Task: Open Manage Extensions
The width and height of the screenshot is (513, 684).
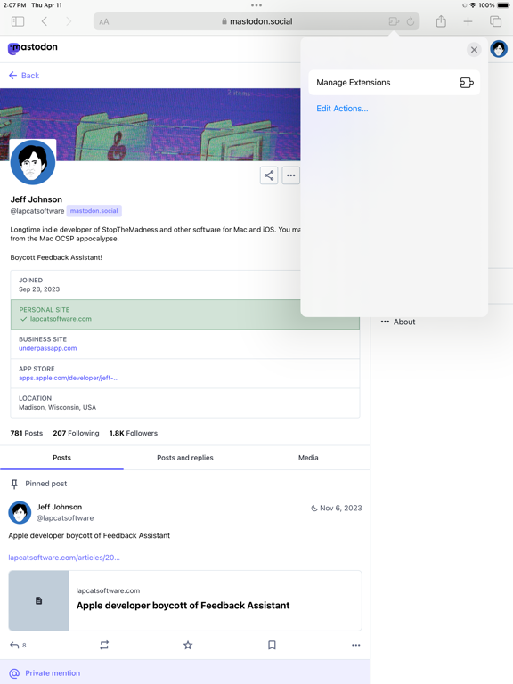Action: (395, 83)
